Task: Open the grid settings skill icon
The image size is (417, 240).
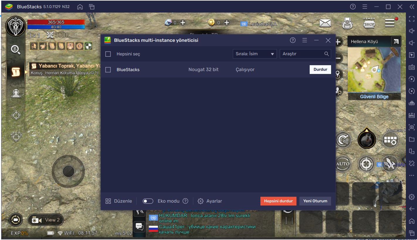Action: (x=391, y=141)
